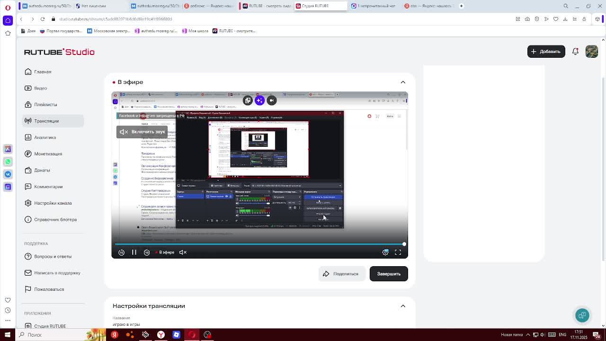The height and width of the screenshot is (341, 606).
Task: Open Моя школа bookmark
Action: pos(195,31)
